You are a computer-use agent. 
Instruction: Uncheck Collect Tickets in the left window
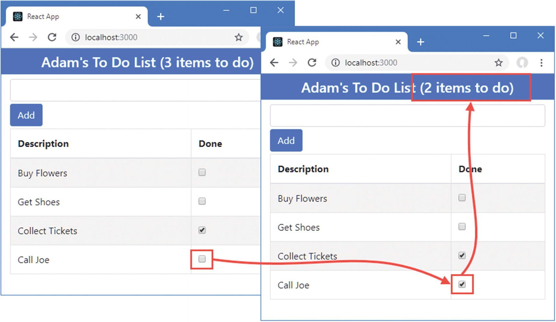tap(202, 230)
